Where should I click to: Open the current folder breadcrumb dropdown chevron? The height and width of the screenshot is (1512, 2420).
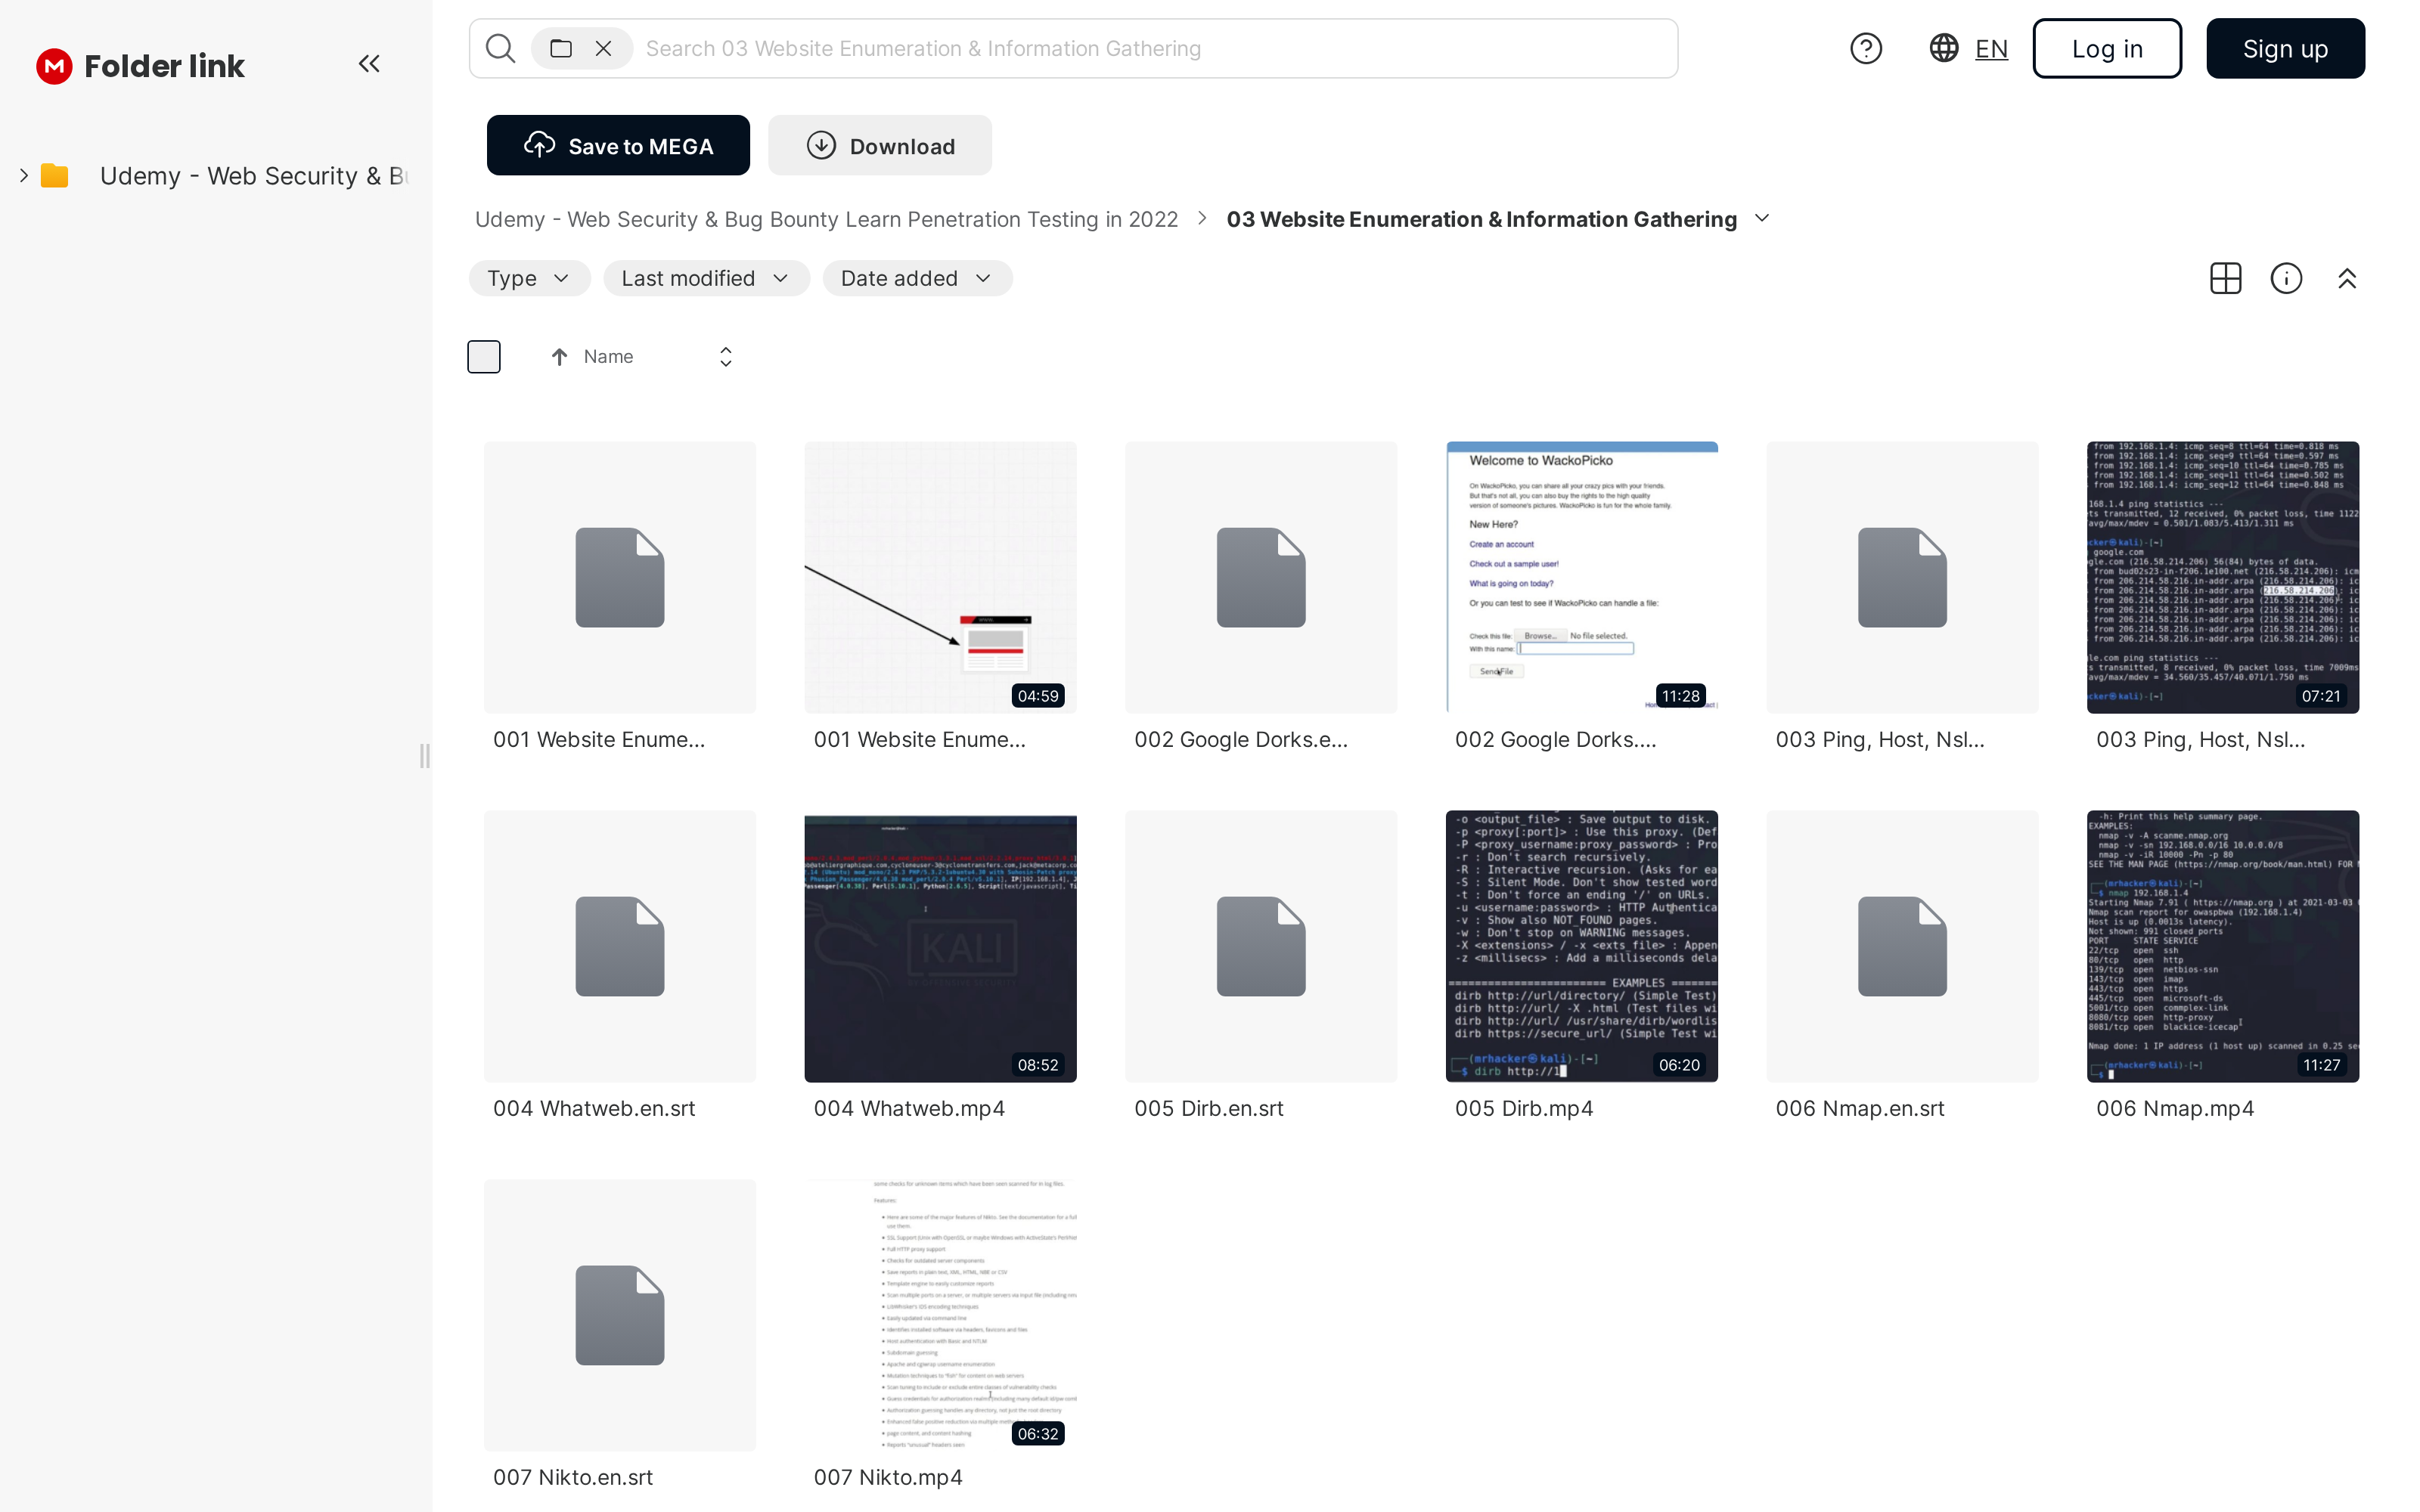[x=1762, y=219]
